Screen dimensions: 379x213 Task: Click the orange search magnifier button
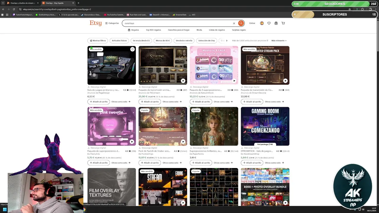pos(241,23)
